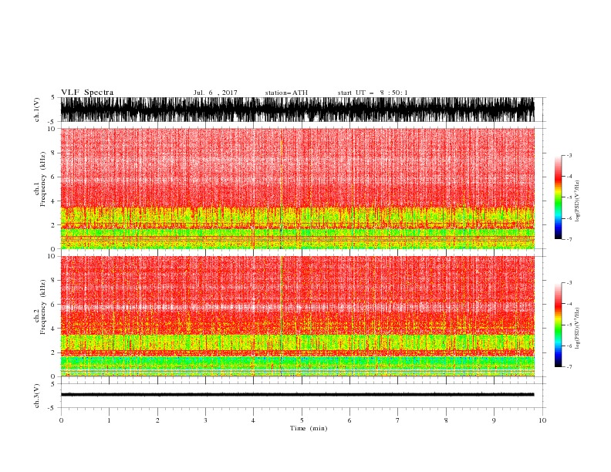The height and width of the screenshot is (472, 611).
Task: Click the "Time (min)" axis title
Action: click(309, 428)
